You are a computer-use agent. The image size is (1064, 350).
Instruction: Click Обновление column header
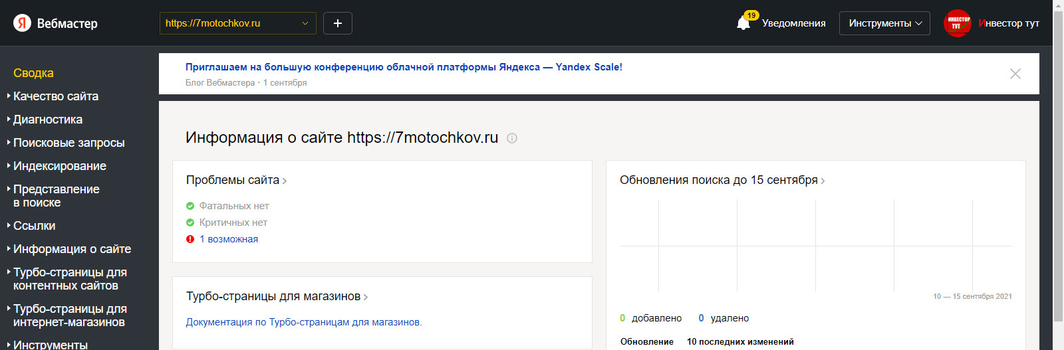(647, 342)
